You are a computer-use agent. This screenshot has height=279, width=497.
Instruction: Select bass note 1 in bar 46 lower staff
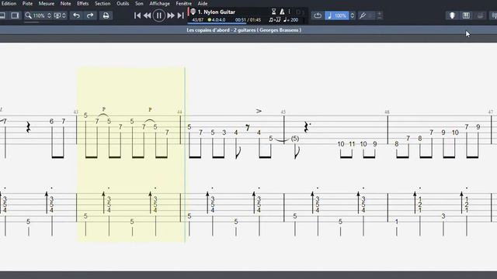pyautogui.click(x=397, y=222)
